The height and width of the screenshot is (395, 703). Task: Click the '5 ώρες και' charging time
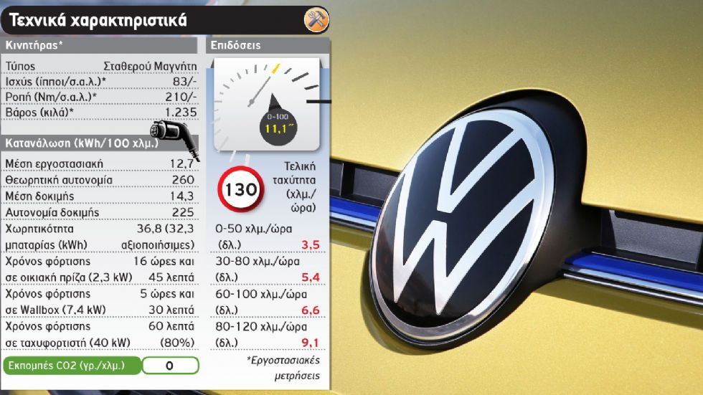pos(167,294)
